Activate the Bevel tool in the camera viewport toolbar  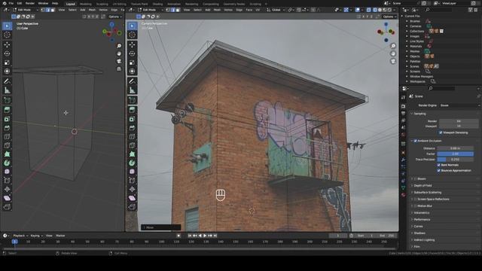click(x=133, y=127)
